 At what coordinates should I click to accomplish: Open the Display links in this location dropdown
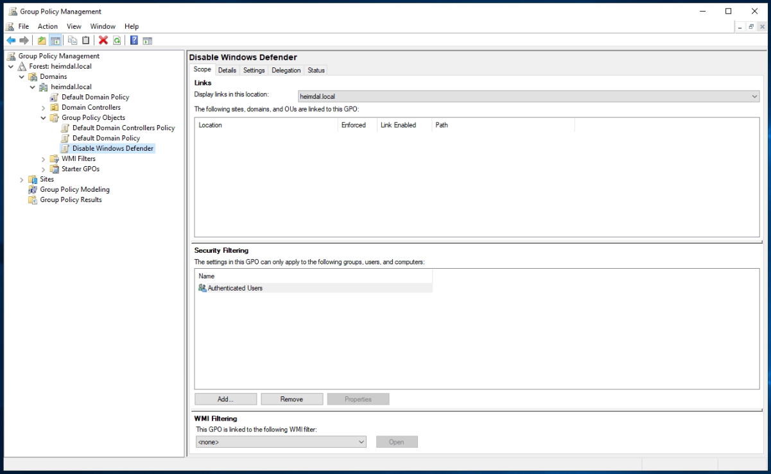528,96
